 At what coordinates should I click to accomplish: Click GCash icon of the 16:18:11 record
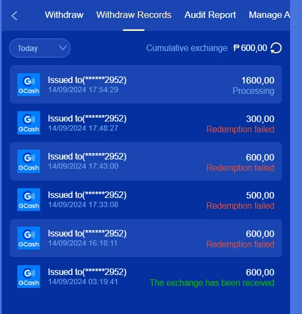[29, 238]
